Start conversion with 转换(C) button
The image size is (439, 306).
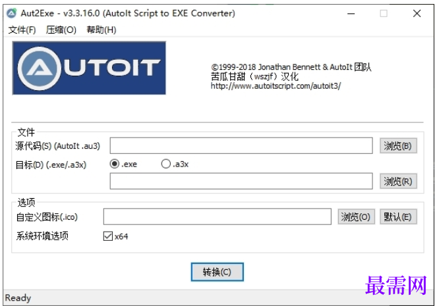[218, 272]
